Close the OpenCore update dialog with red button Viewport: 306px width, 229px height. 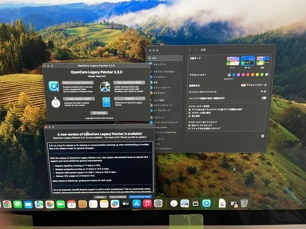[x=46, y=127]
